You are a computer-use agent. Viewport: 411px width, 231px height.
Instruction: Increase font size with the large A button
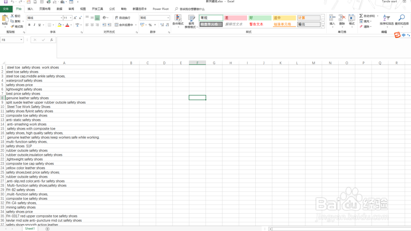pos(75,18)
